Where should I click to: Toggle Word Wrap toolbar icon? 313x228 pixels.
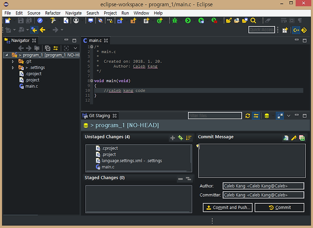pyautogui.click(x=283, y=20)
